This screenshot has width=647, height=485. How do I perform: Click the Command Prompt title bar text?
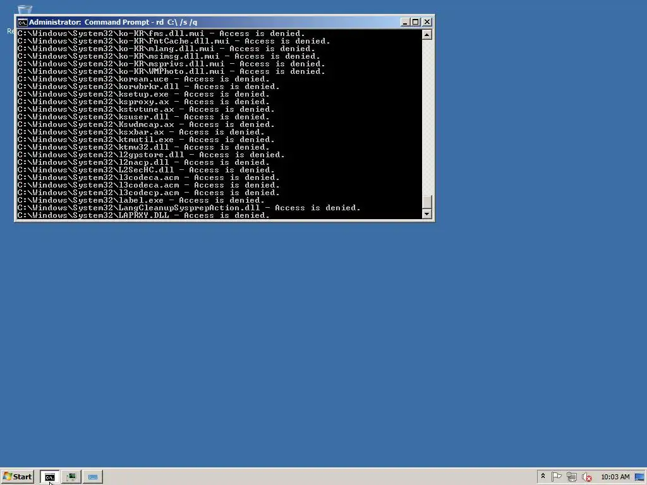pos(113,22)
